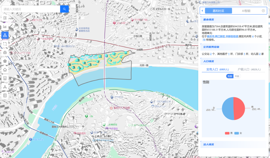This screenshot has width=270, height=158.
Task: Click the blue 女 slice of pie chart
Action: (227, 109)
